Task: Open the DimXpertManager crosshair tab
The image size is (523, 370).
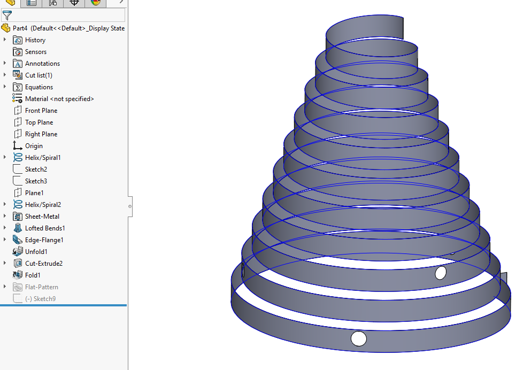Action: pyautogui.click(x=74, y=3)
